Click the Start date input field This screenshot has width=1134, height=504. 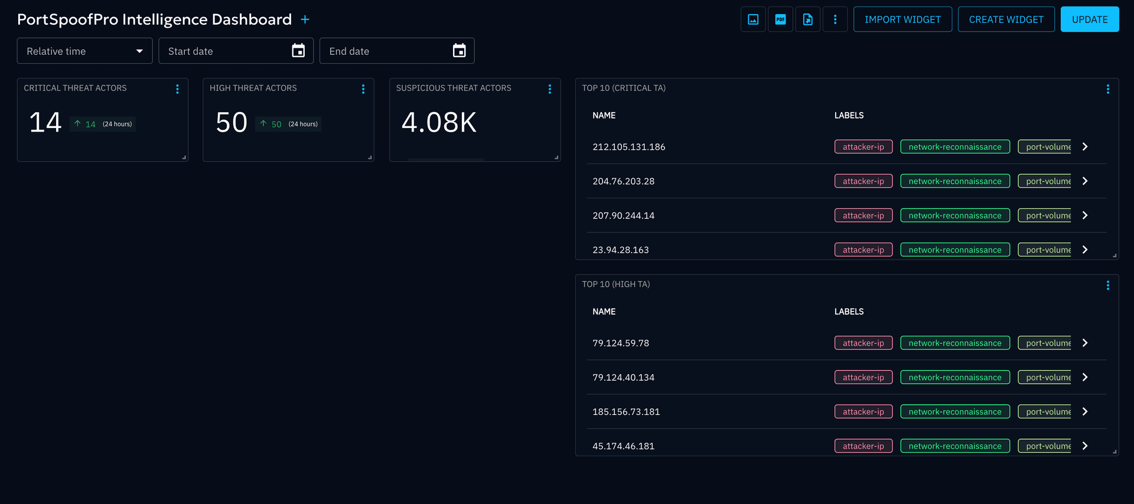[x=236, y=51]
